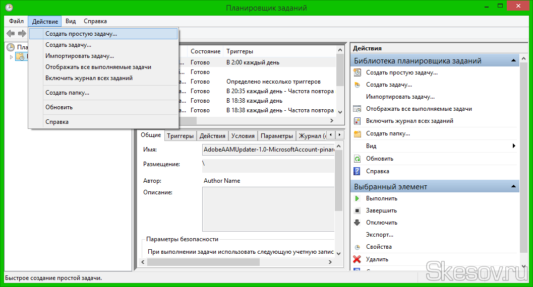533x287 pixels.
Task: Click into the 'Описание' text area
Action: tap(267, 209)
